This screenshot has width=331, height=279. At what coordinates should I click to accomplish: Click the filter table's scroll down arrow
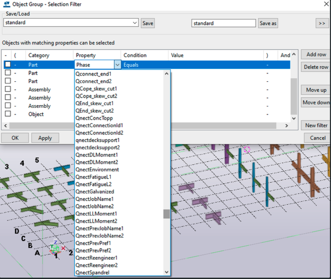[294, 118]
